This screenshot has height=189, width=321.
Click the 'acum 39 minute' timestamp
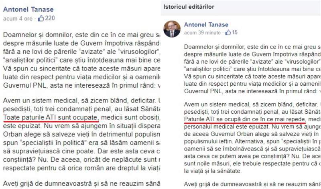[x=202, y=33]
